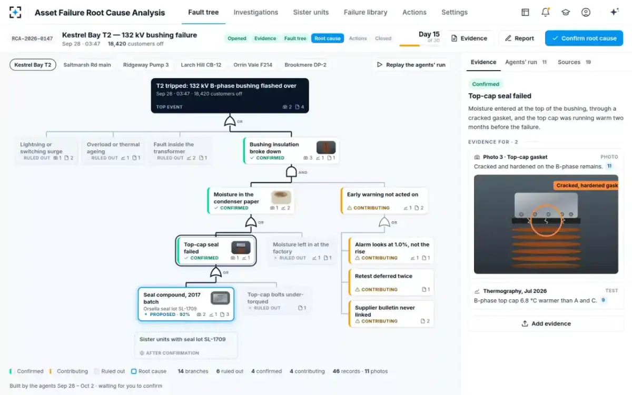Screen dimensions: 632x395
Task: Select the Brookmere DP-2 chip
Action: click(x=305, y=65)
